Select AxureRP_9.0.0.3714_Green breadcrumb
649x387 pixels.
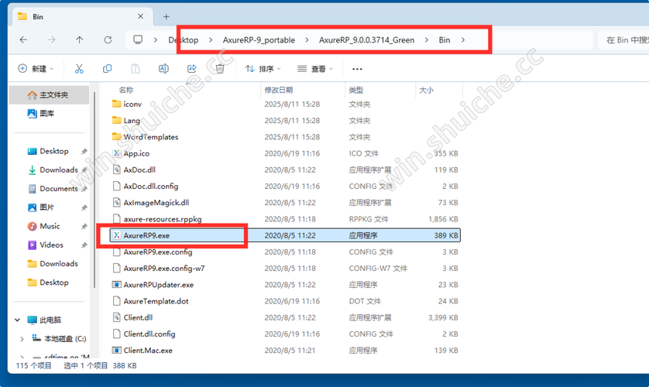point(366,40)
